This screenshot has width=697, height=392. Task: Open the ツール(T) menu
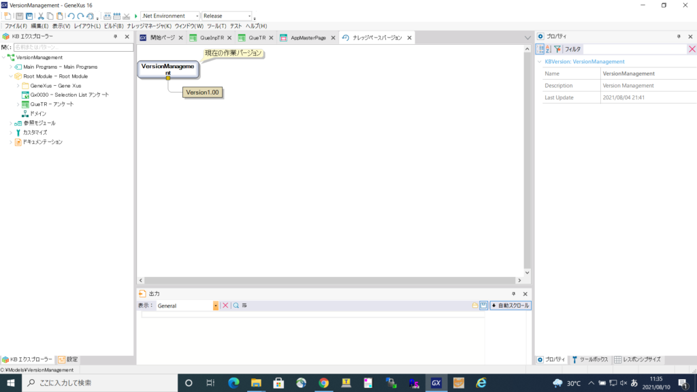point(216,27)
